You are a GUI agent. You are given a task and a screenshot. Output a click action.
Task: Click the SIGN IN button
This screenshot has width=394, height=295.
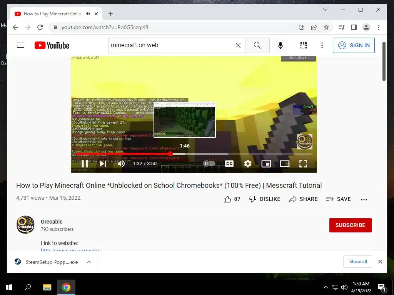[354, 45]
